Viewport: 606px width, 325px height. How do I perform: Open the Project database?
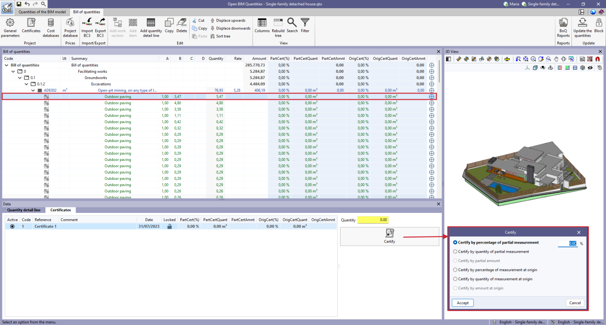(70, 27)
